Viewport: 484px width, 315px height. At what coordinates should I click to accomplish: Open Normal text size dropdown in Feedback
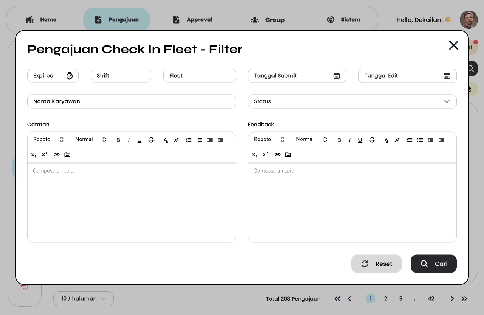pyautogui.click(x=312, y=140)
